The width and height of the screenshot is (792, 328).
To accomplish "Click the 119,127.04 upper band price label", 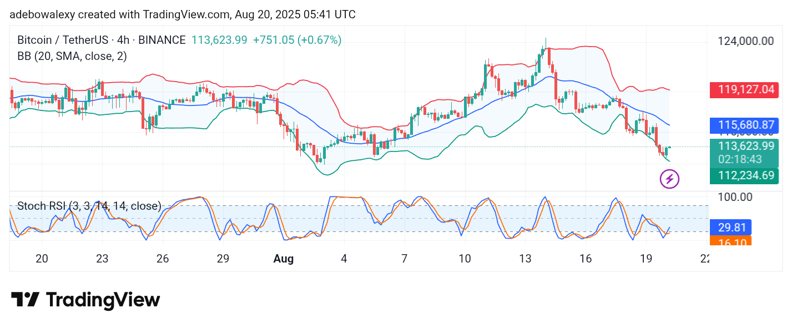I will pos(744,89).
